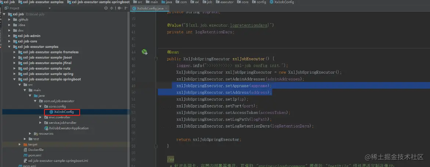Image resolution: width=430 pixels, height=167 pixels.
Task: Click the Dockerfile file icon
Action: pyautogui.click(x=25, y=150)
